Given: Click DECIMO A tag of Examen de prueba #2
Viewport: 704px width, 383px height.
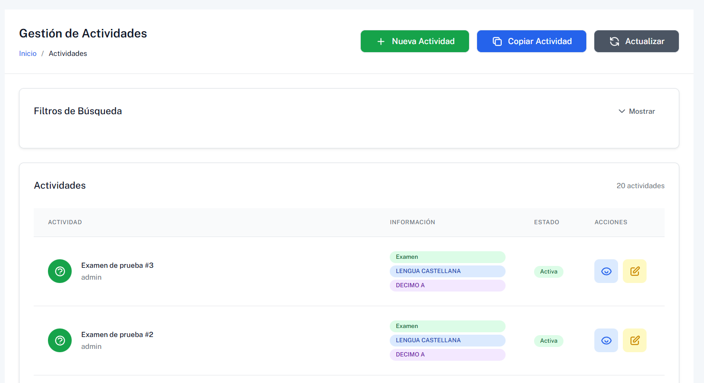Looking at the screenshot, I should pyautogui.click(x=448, y=355).
